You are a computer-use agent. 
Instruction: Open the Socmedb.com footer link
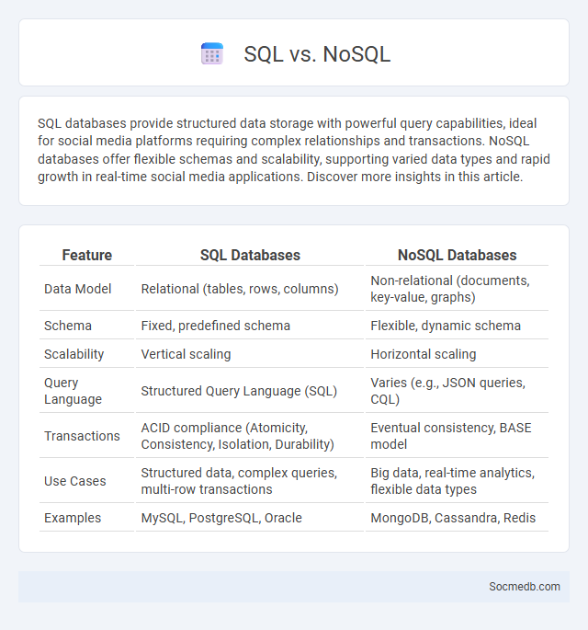(x=525, y=587)
